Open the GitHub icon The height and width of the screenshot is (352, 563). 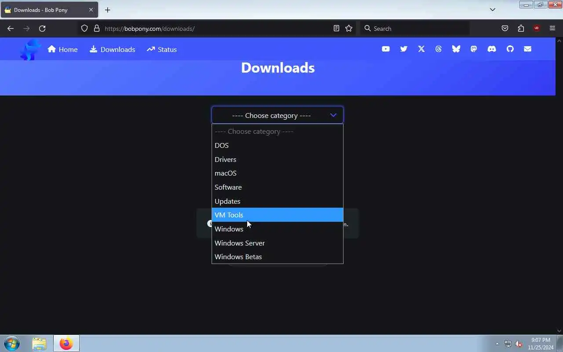tap(510, 49)
